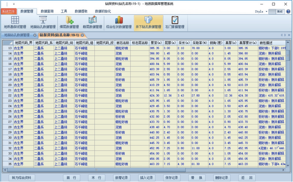Click the 转为综合资料 button
This screenshot has width=293, height=182.
[21, 178]
